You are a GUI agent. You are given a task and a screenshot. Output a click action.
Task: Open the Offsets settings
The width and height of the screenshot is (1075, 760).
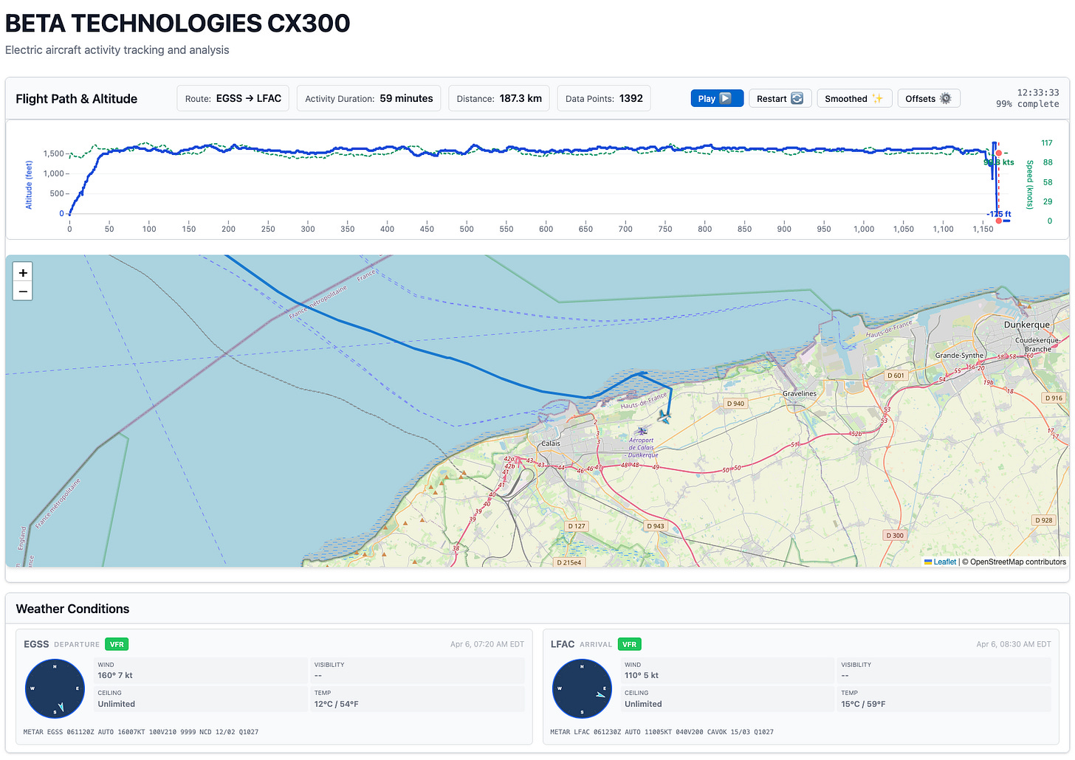click(928, 98)
